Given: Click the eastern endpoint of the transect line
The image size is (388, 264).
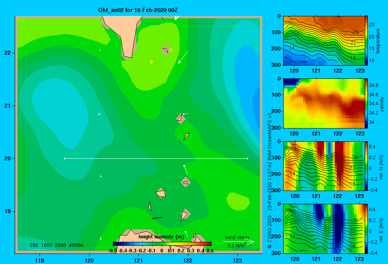Looking at the screenshot, I should coord(248,158).
